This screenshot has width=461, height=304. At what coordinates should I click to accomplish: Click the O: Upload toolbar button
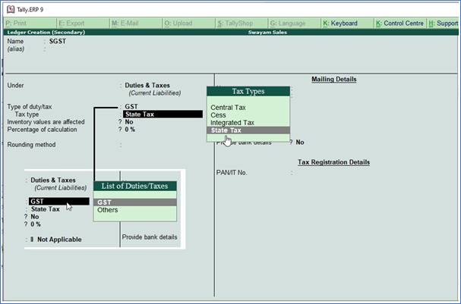[x=189, y=24]
